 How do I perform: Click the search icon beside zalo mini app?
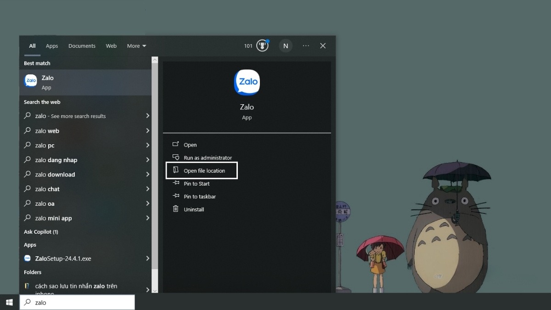(28, 218)
